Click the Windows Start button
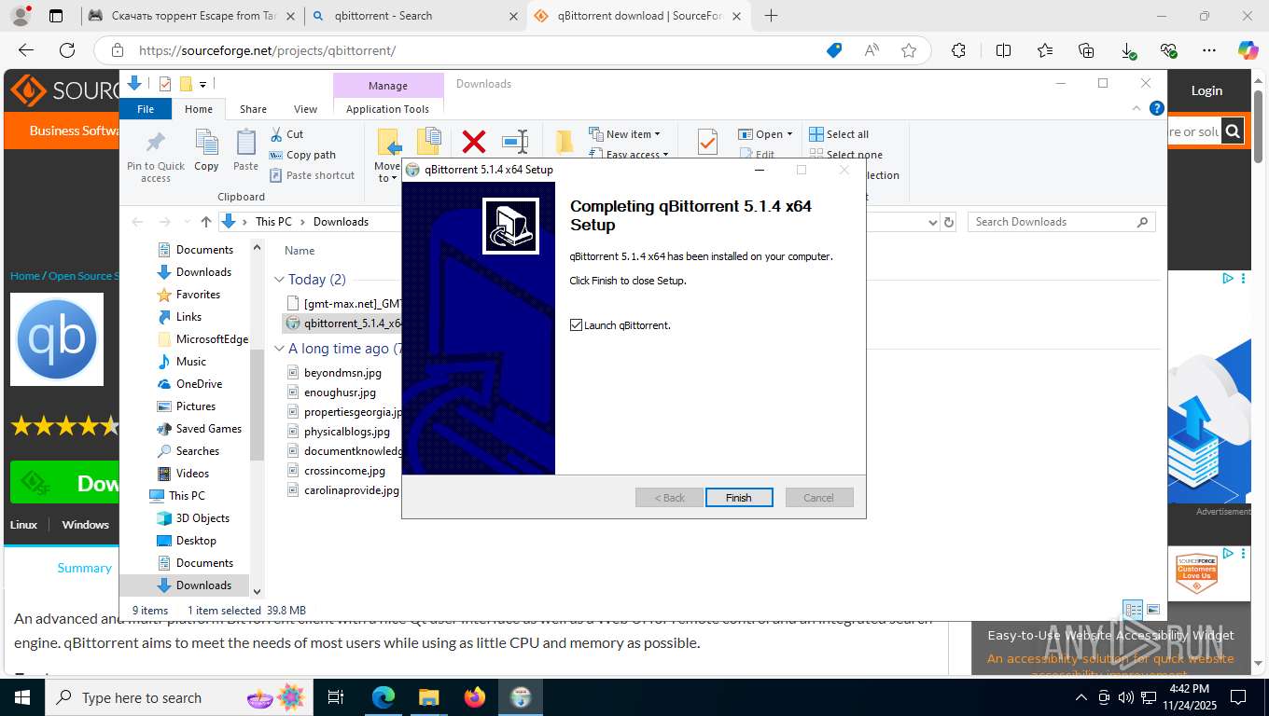Screen dimensions: 1269x716 pyautogui.click(x=22, y=697)
